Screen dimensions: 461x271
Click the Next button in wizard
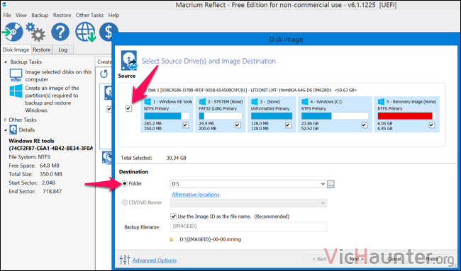357,259
